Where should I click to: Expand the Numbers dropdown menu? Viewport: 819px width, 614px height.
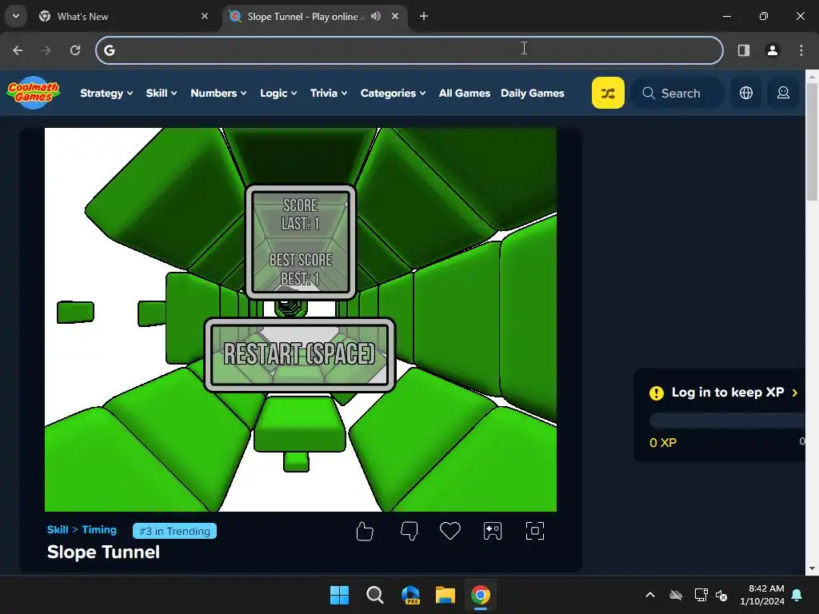point(218,93)
